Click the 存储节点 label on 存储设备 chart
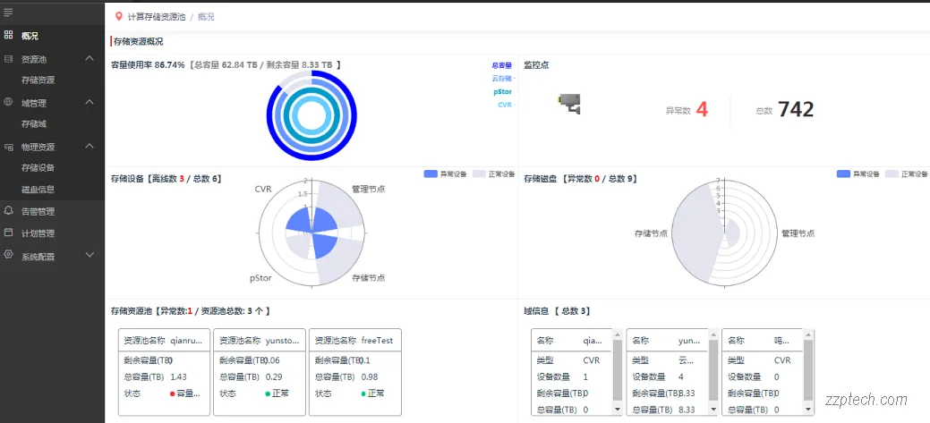 point(368,277)
